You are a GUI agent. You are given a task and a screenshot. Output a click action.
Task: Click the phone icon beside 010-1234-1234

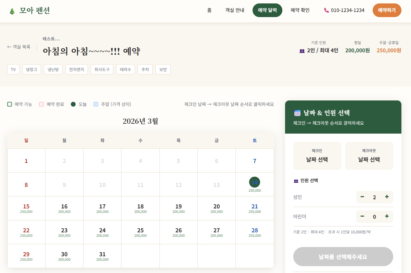[x=326, y=10]
